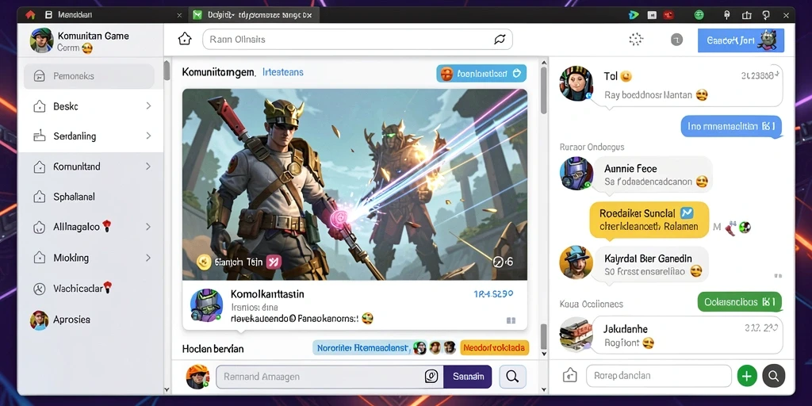
Task: Click the green round face icon in title bar
Action: pos(699,15)
